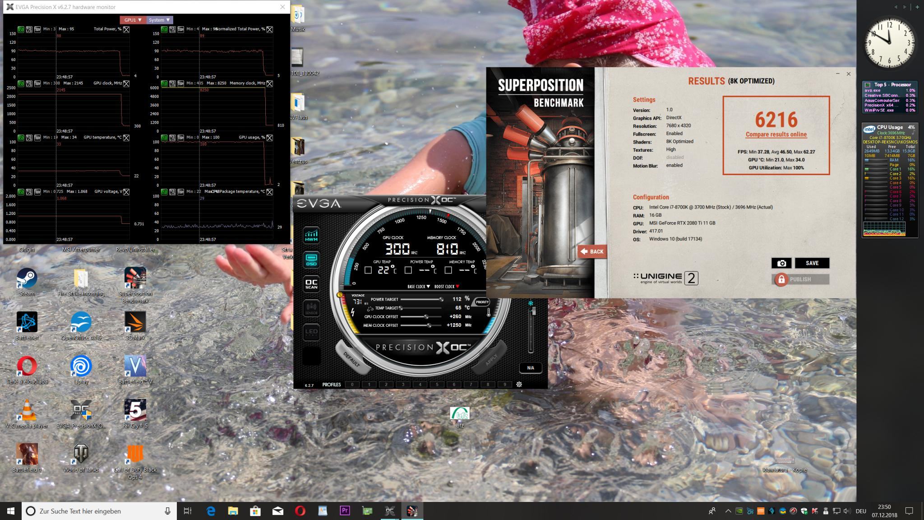Image resolution: width=924 pixels, height=520 pixels.
Task: Open VLC media player shortcut
Action: [27, 414]
